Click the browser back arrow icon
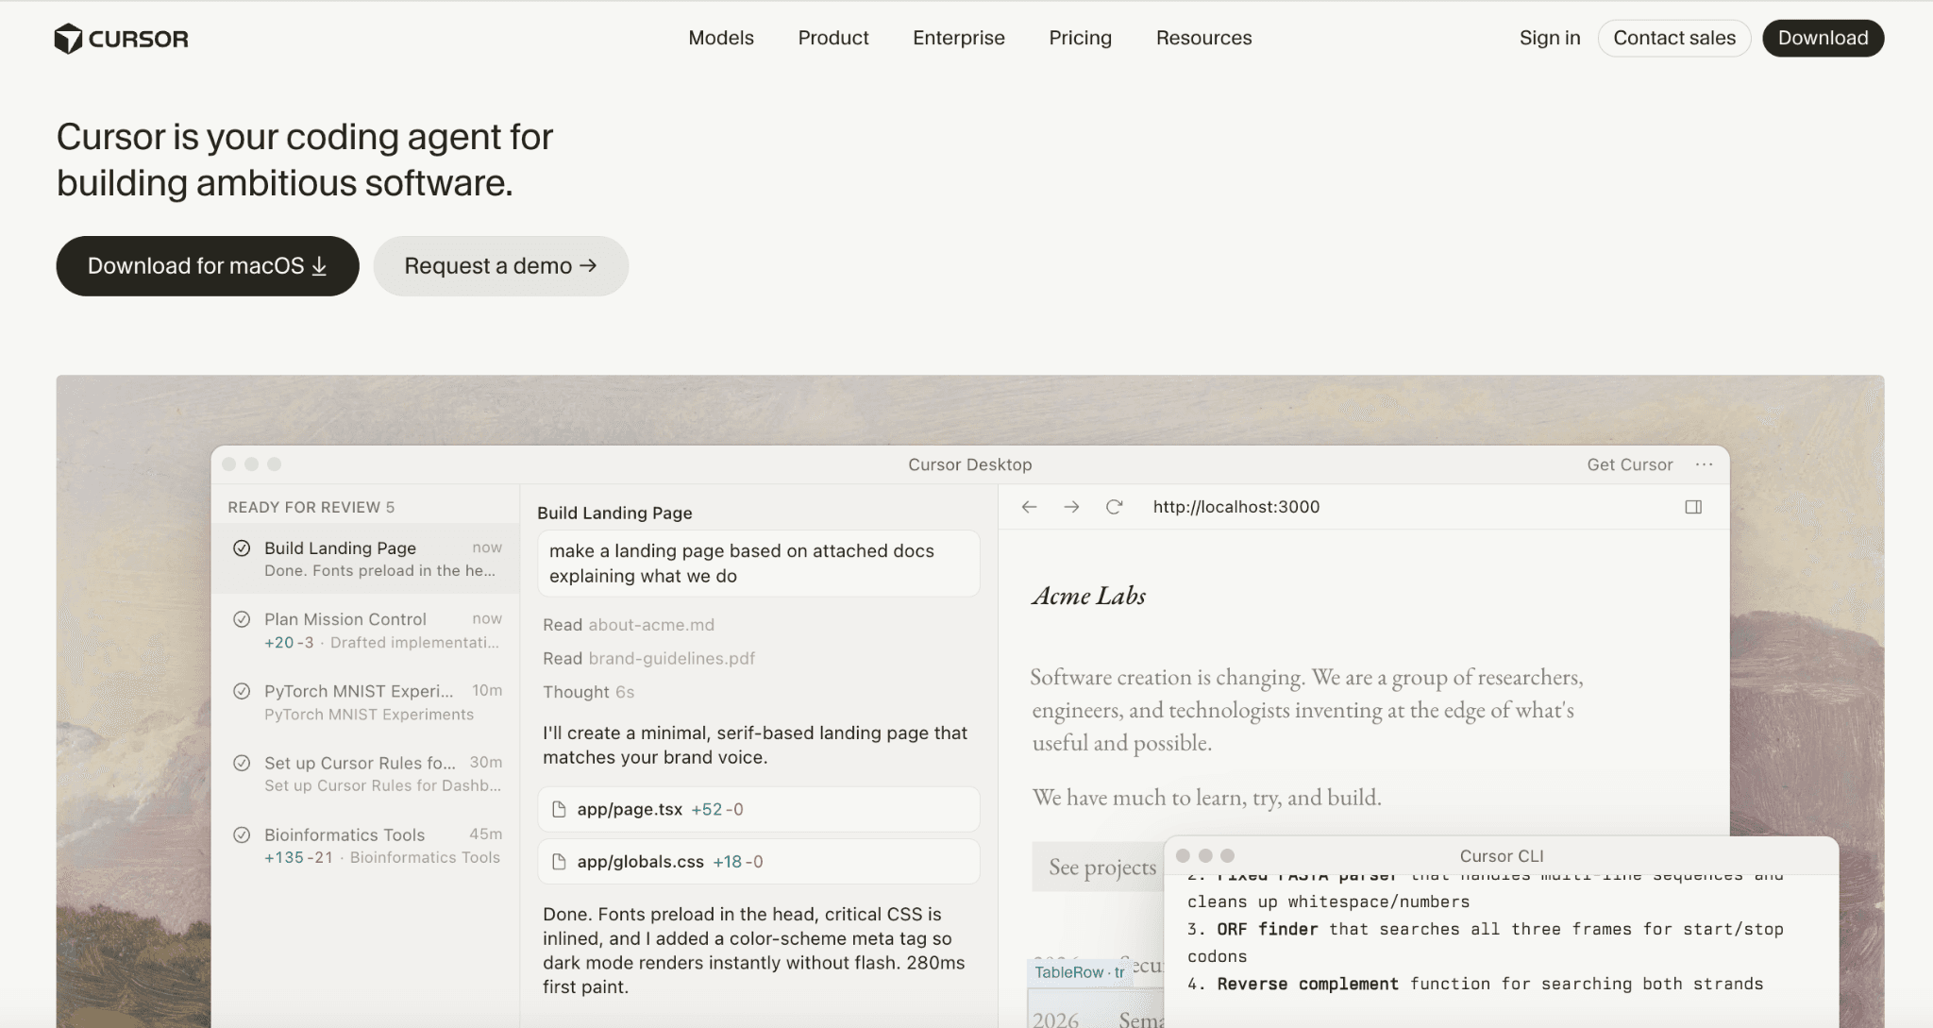Screen dimensions: 1933x1028 1030,507
